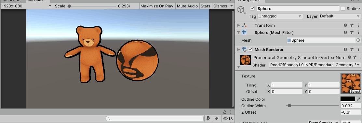This screenshot has height=123, width=362.
Task: Open Transform component three-dot menu
Action: pos(358,25)
